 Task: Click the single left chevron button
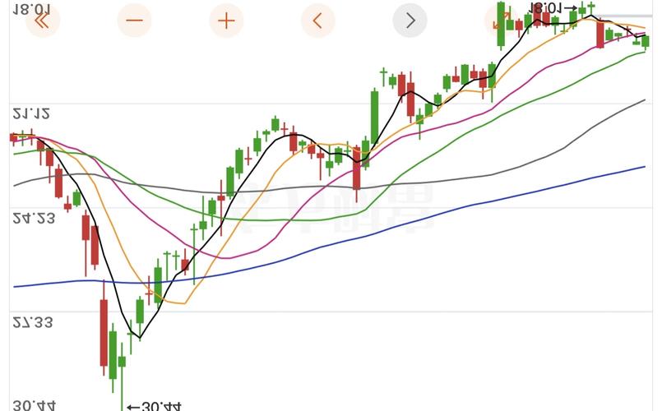click(318, 21)
